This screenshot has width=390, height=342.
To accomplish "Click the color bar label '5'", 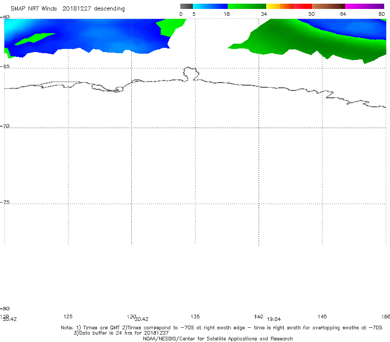I will click(194, 14).
